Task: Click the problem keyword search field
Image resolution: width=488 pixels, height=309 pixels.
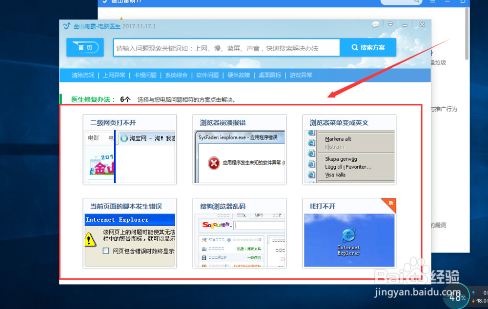Action: click(226, 48)
